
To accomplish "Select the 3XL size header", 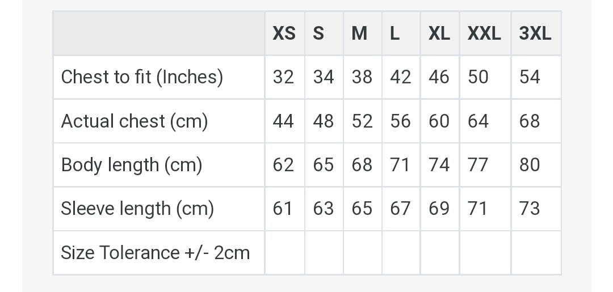I will coord(535,33).
